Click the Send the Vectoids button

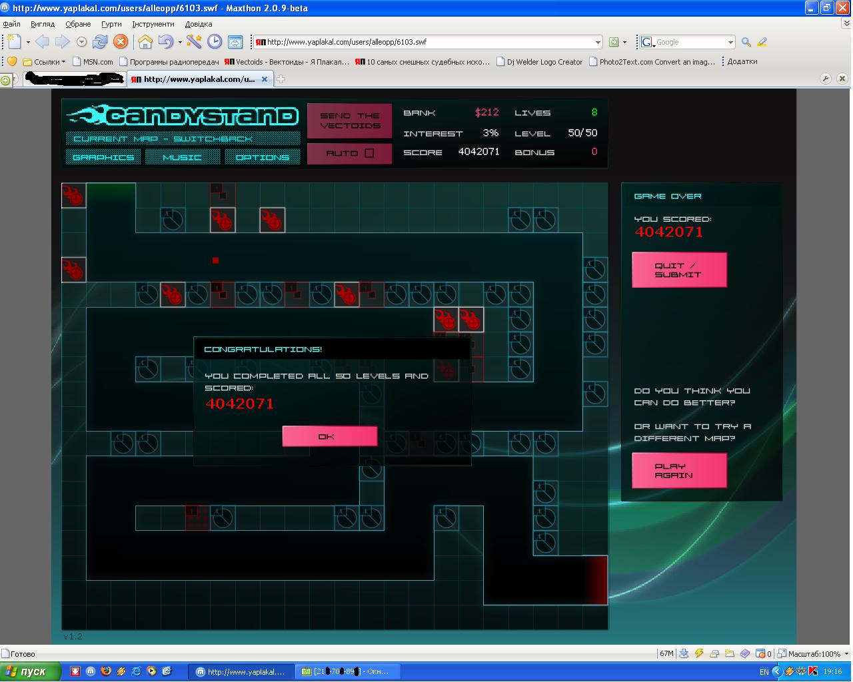click(350, 121)
